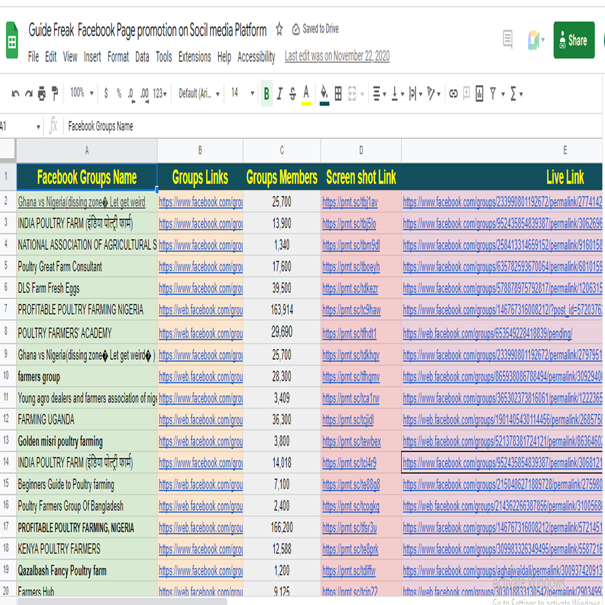Select the 'Poultry Great Farm Consultant' cell
The height and width of the screenshot is (605, 605).
coord(87,266)
